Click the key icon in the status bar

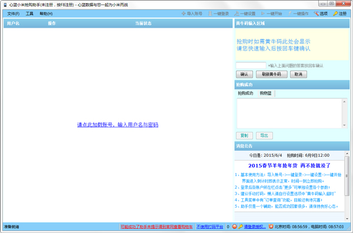(241, 227)
